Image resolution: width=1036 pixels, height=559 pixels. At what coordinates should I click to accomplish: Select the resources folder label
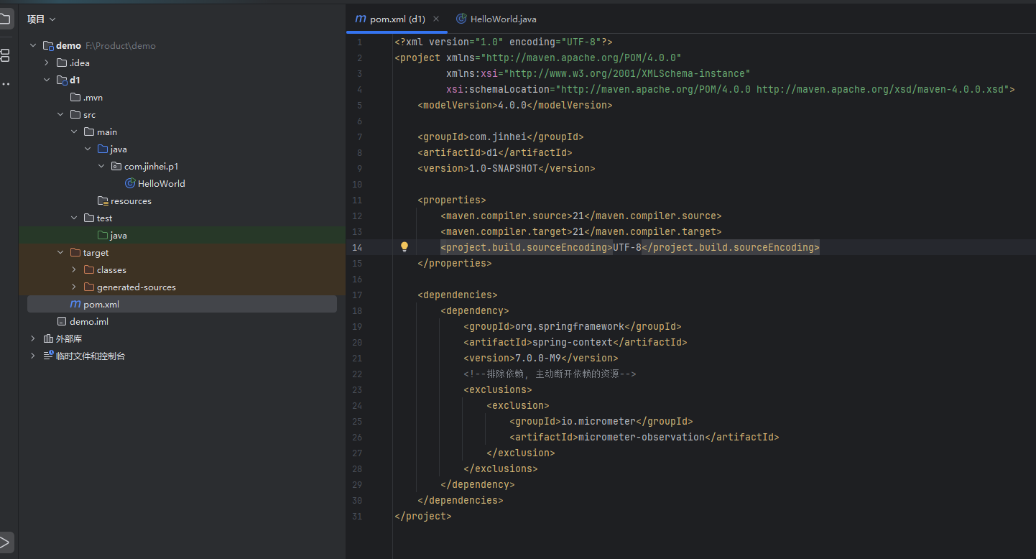tap(131, 200)
